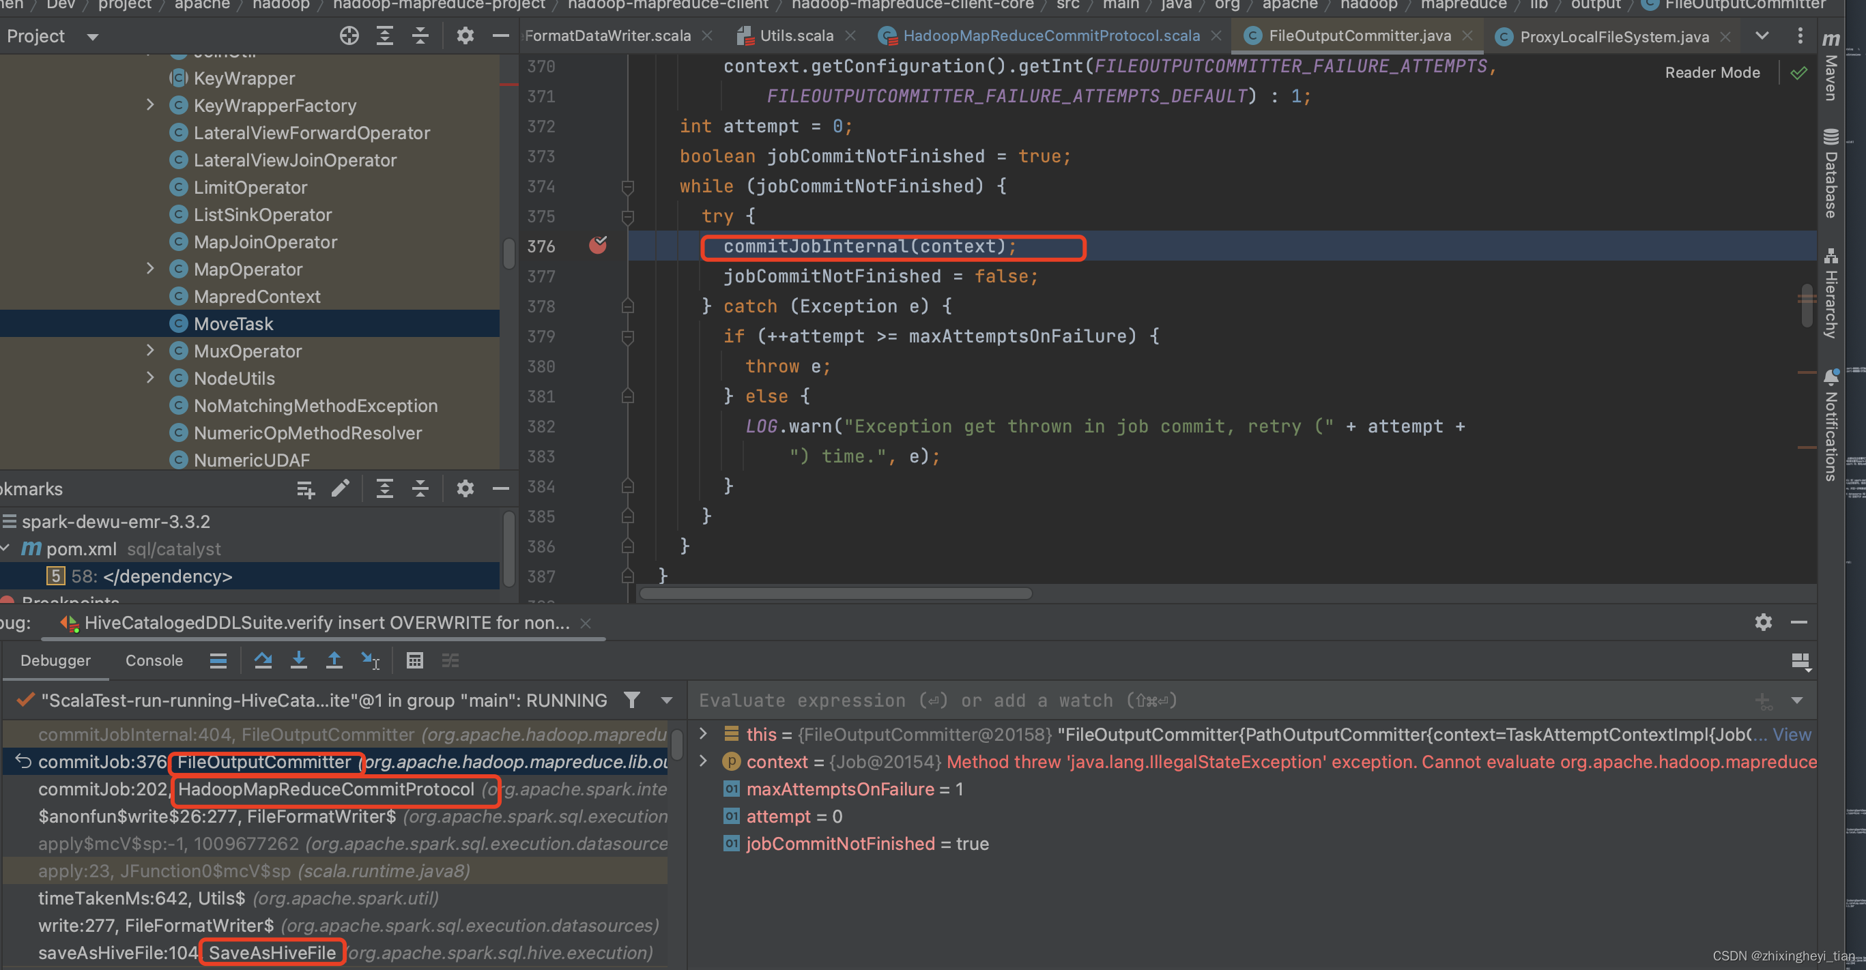Expand the 'this' variable node

(702, 734)
